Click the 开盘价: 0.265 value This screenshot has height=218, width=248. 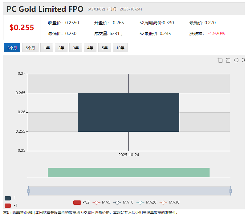click(x=109, y=23)
